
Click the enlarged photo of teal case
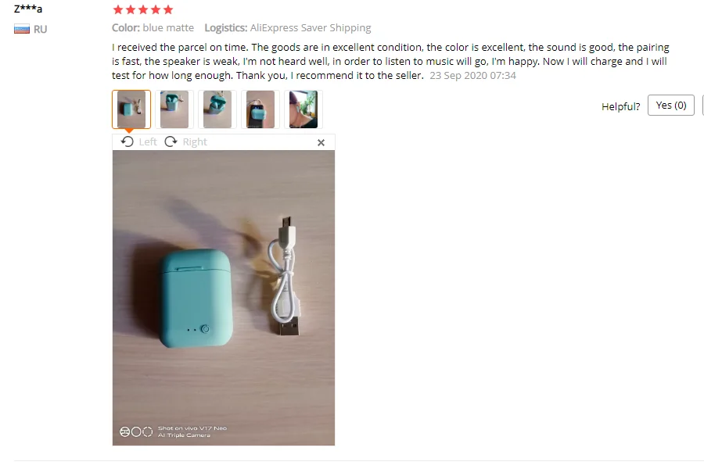point(224,298)
